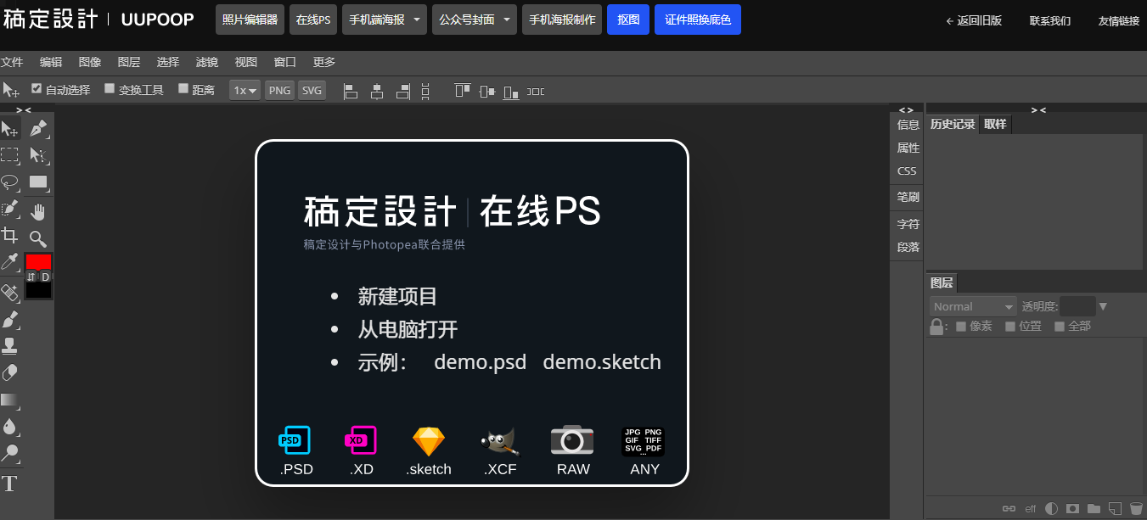Click the align left edges icon
The image size is (1147, 520).
coord(350,91)
